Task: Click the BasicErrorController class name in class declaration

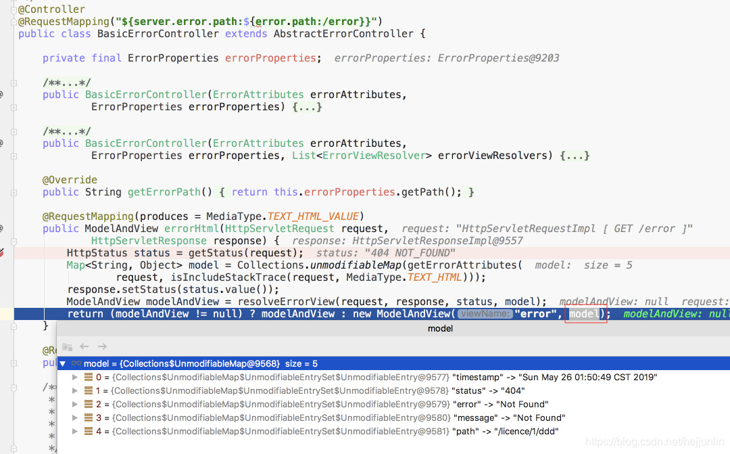Action: point(157,34)
